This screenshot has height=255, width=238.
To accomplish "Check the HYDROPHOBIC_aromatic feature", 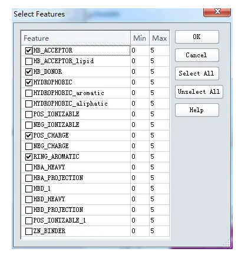I will click(29, 93).
